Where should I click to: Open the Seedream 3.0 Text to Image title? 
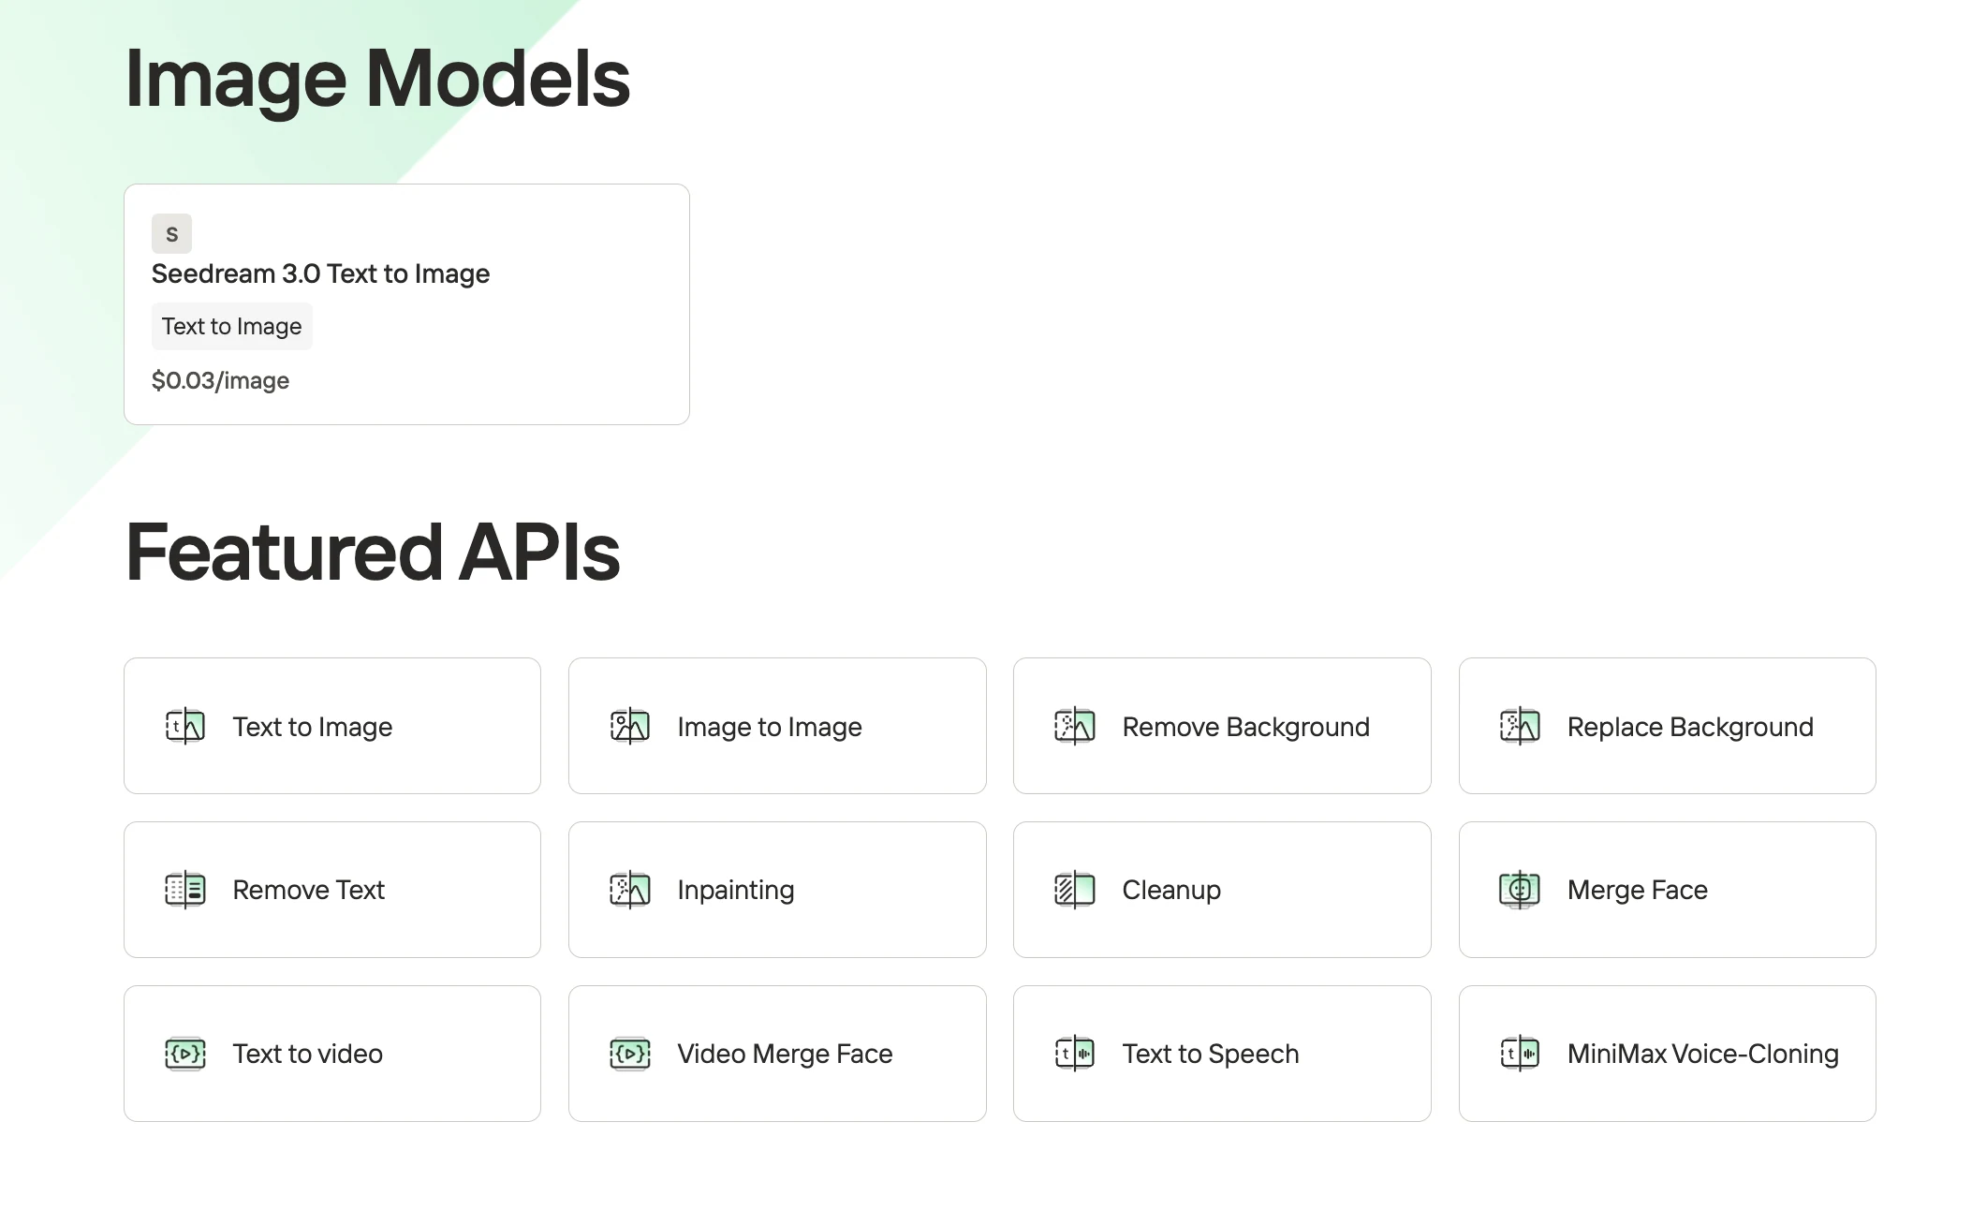pyautogui.click(x=320, y=273)
